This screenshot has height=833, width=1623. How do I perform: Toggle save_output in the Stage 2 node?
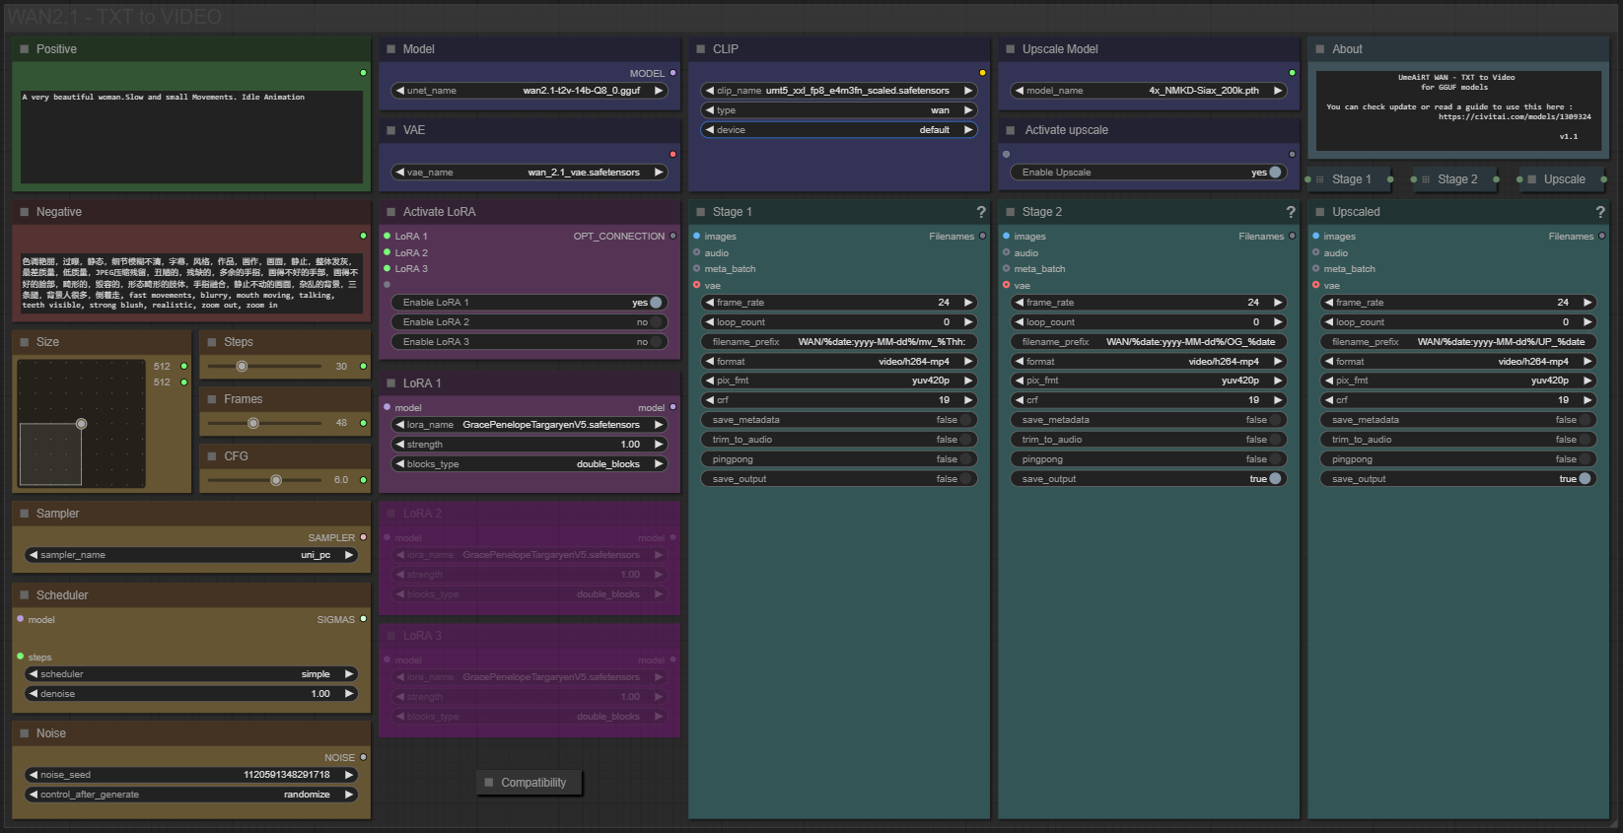click(x=1274, y=479)
